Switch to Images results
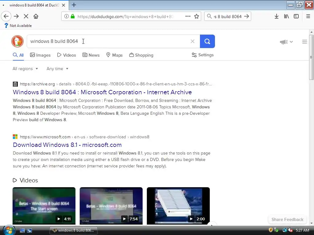Image resolution: width=314 pixels, height=235 pixels. pos(40,55)
